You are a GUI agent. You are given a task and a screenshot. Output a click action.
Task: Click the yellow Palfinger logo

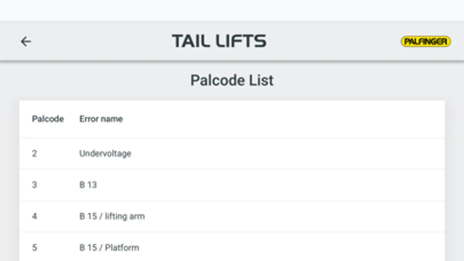click(425, 41)
